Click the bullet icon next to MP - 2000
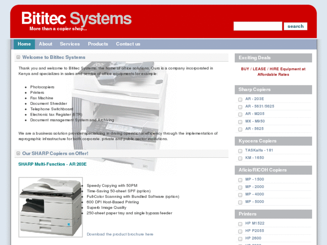The width and height of the screenshot is (327, 245). point(240,187)
